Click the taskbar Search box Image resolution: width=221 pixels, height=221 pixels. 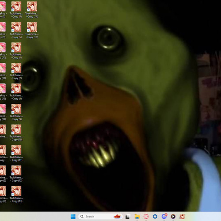coord(100,217)
